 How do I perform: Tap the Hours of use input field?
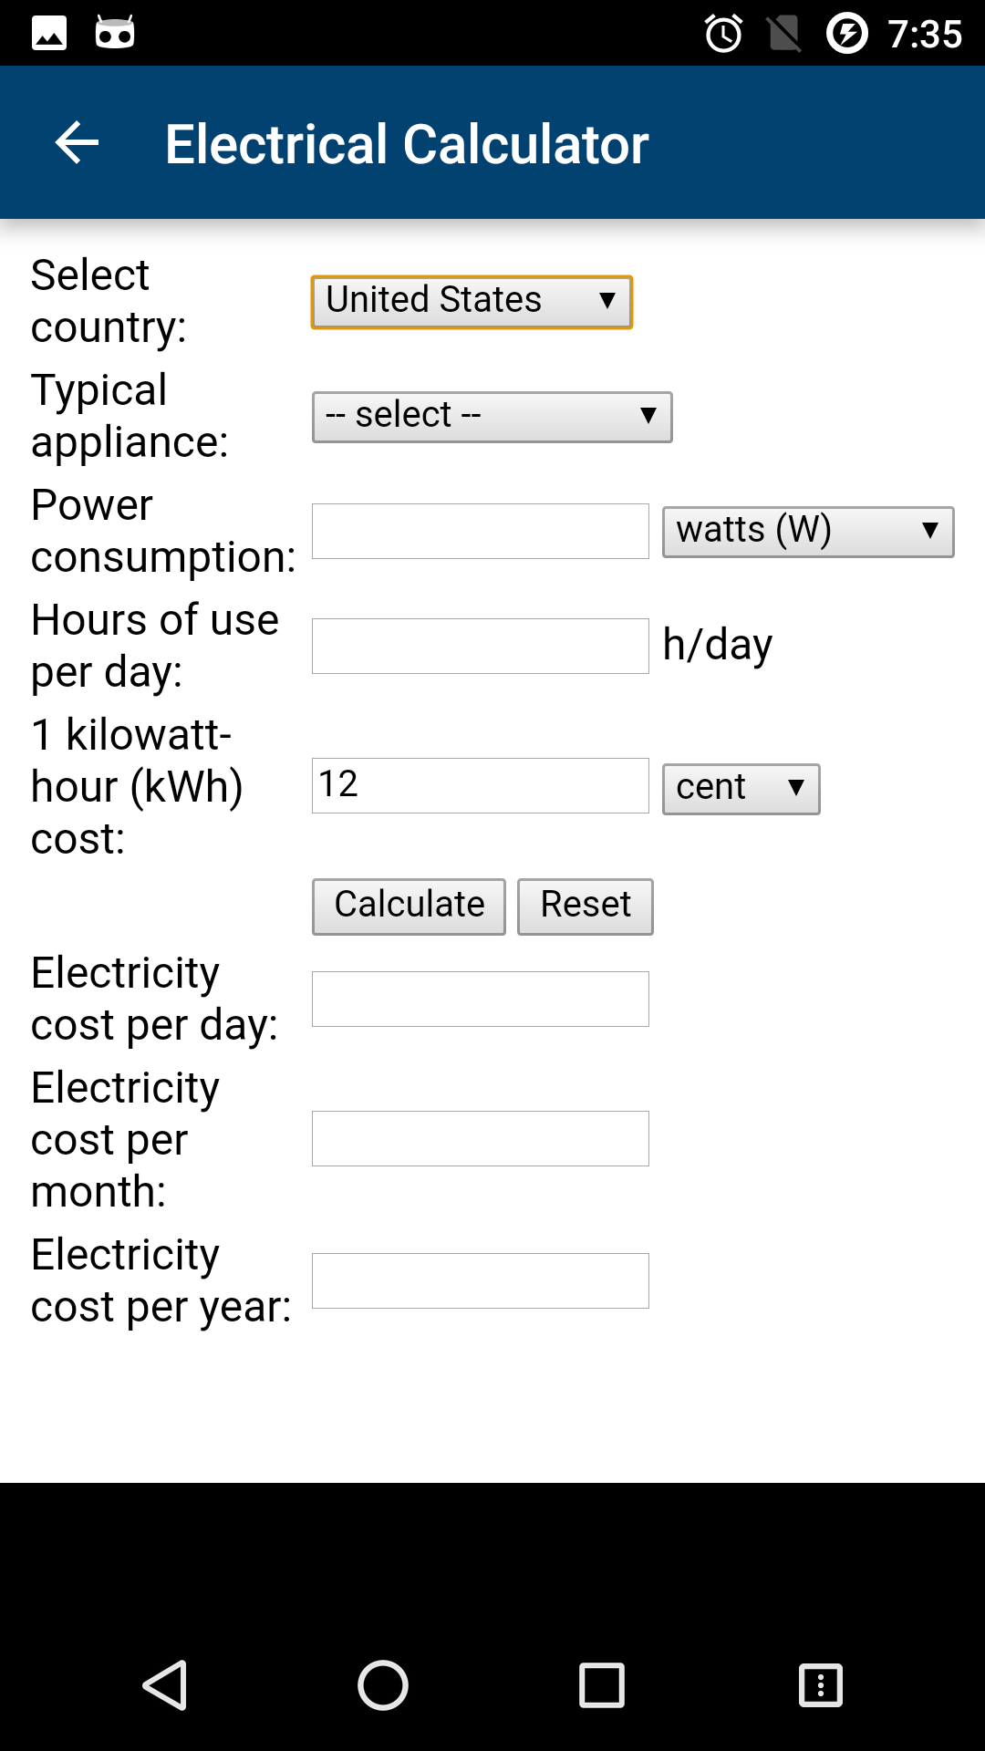pos(480,647)
